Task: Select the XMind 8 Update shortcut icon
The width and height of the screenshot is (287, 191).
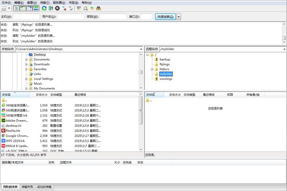Action: (3, 146)
